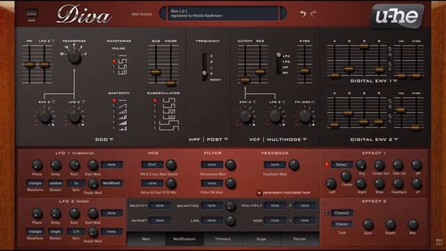Open the Effect 1 Delay1 type selector
The image size is (446, 251).
[342, 165]
